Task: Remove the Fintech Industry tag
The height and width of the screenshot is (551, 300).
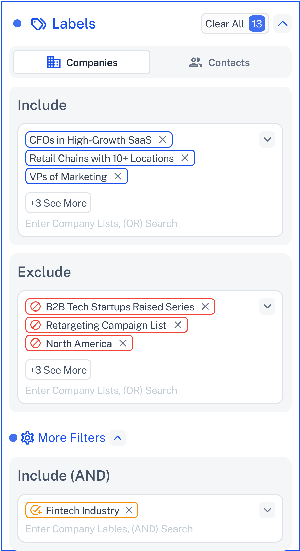Action: [129, 510]
